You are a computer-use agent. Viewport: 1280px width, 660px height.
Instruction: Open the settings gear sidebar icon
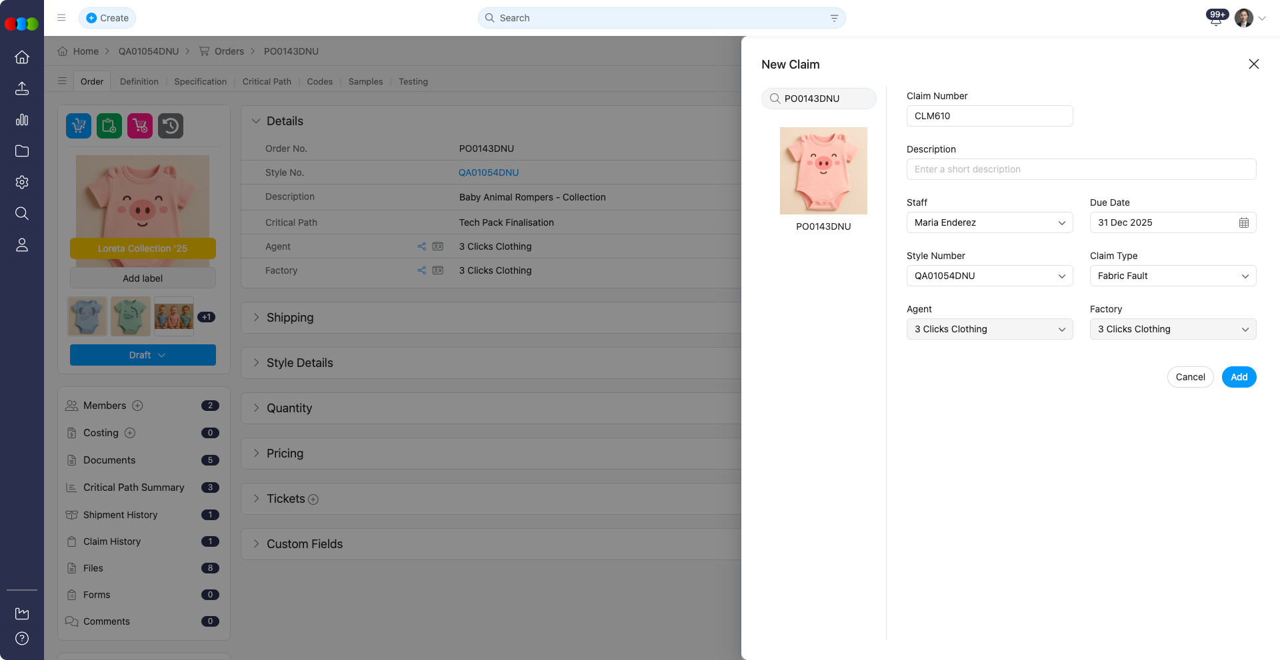[22, 182]
